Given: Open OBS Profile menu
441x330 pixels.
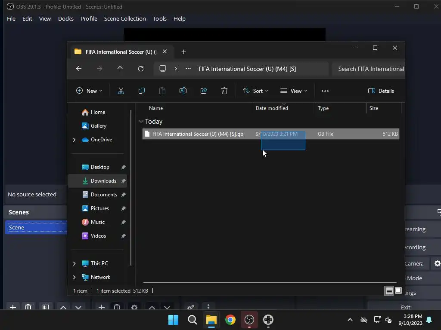Looking at the screenshot, I should [x=89, y=18].
